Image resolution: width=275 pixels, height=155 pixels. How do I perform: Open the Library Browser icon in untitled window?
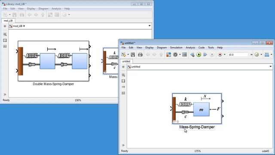pos(168,55)
